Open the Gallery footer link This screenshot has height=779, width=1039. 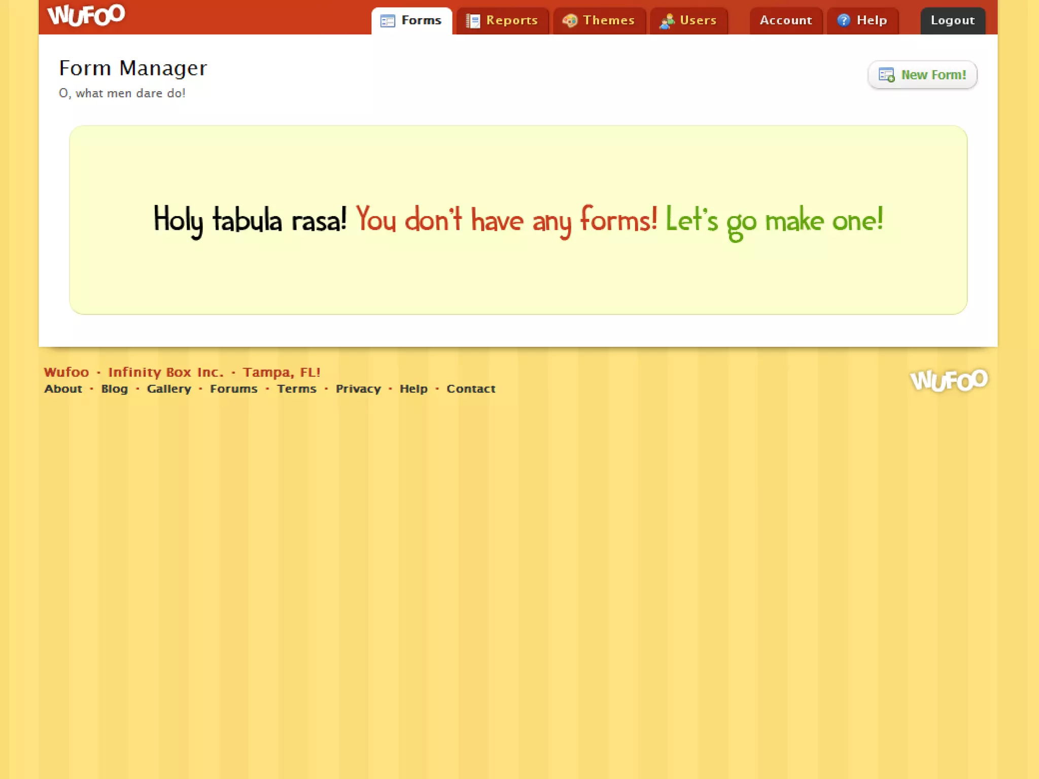click(169, 389)
